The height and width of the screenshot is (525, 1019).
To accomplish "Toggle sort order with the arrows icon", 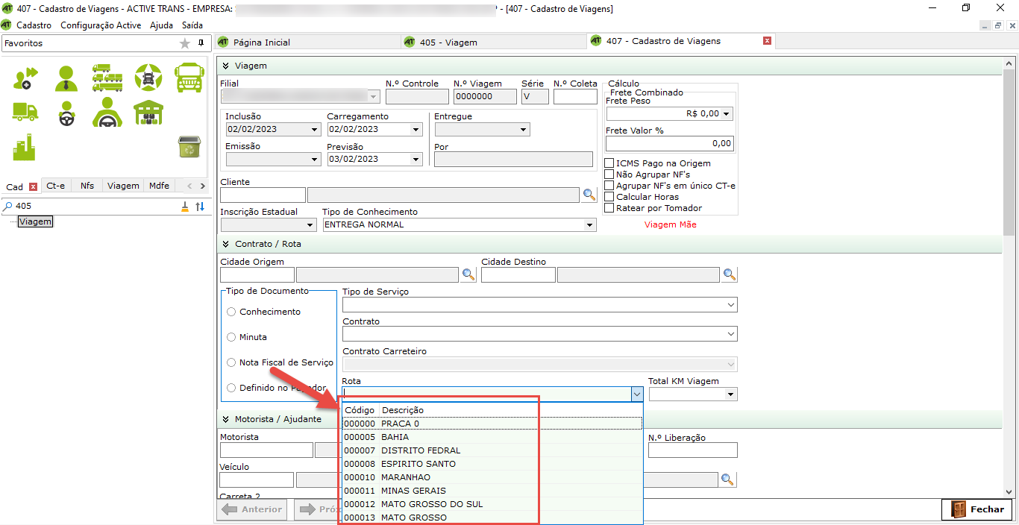I will pyautogui.click(x=200, y=207).
